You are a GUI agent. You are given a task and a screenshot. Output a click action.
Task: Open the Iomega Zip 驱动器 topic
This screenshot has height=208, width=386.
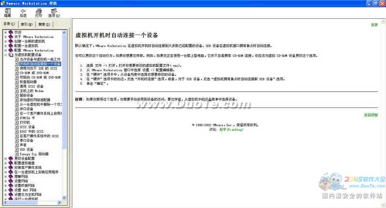click(34, 154)
